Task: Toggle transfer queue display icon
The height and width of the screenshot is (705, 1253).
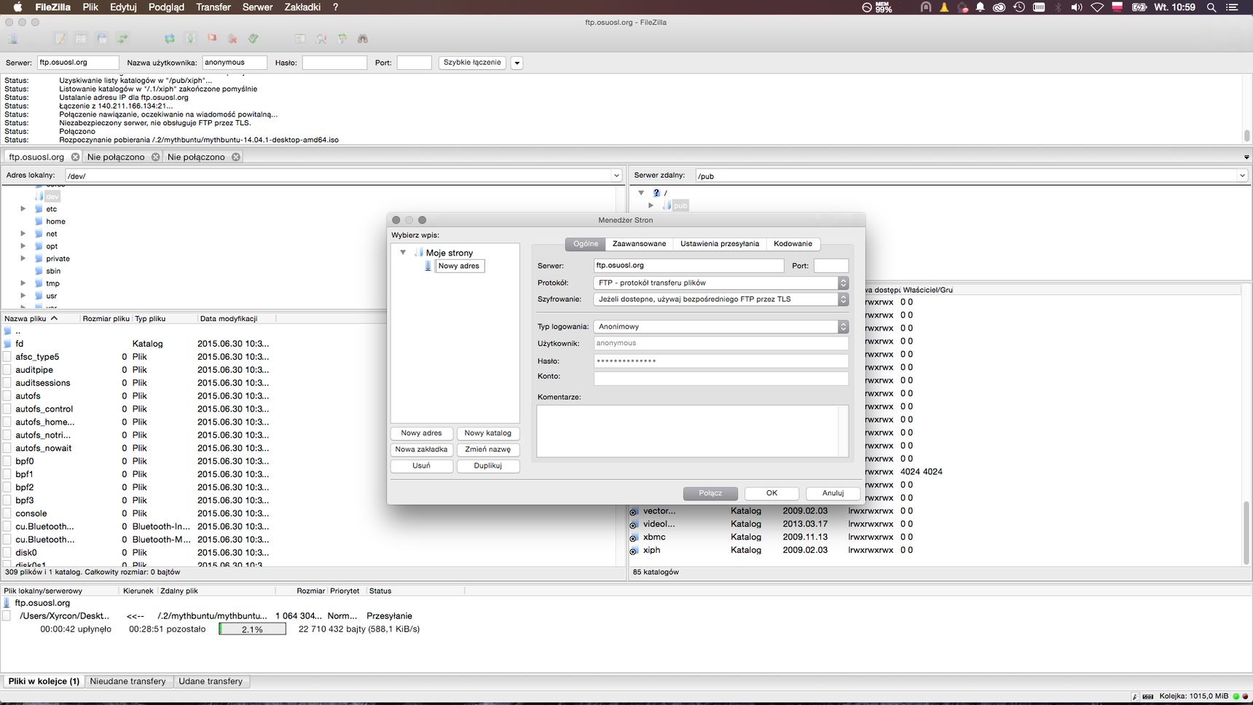Action: click(122, 39)
